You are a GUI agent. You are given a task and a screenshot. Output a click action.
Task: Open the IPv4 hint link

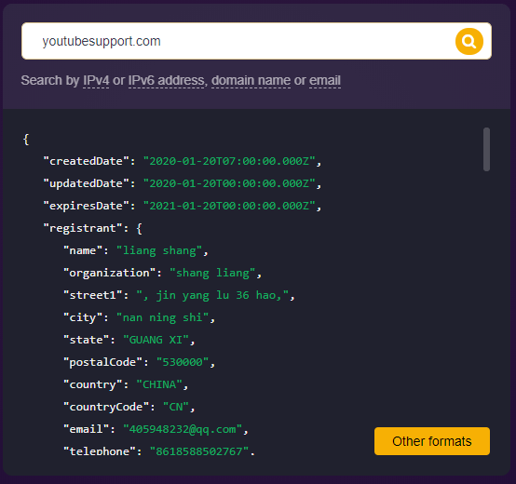tap(96, 81)
